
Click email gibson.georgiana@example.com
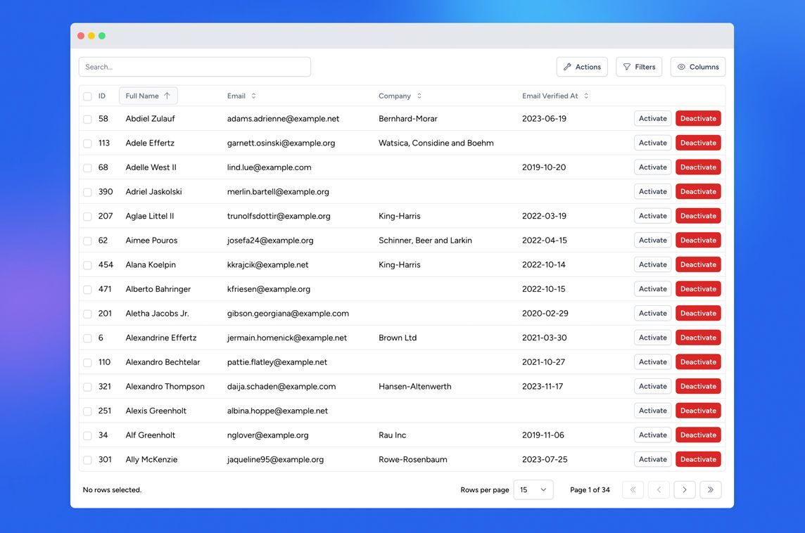[288, 314]
